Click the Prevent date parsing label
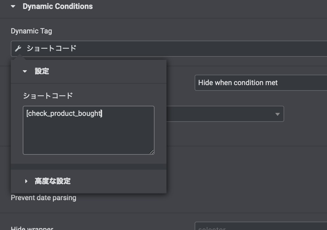 pyautogui.click(x=43, y=198)
